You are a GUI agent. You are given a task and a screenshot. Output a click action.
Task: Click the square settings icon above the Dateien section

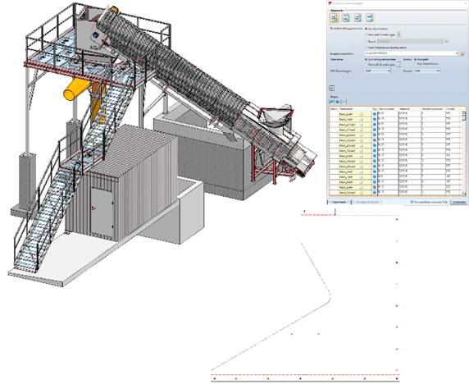(x=331, y=88)
